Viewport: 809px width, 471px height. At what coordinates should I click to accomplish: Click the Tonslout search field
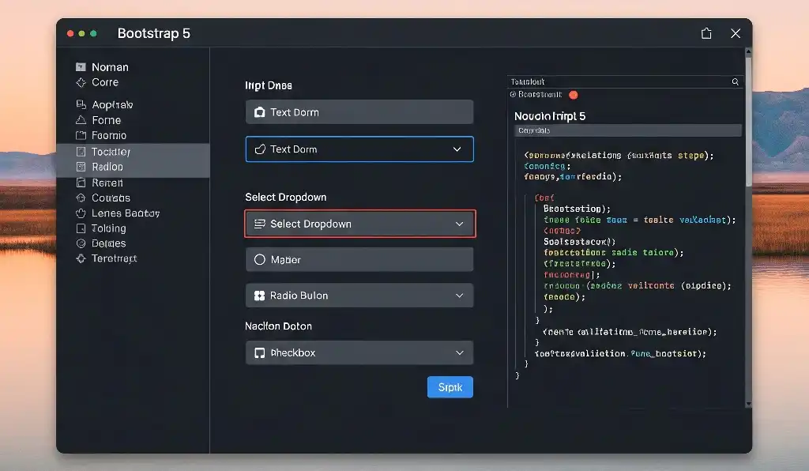[x=626, y=81]
